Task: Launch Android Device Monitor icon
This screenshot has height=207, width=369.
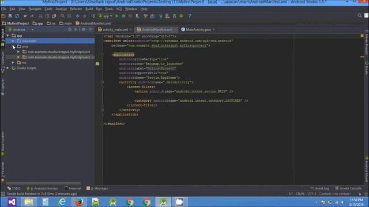Action: pyautogui.click(x=181, y=16)
